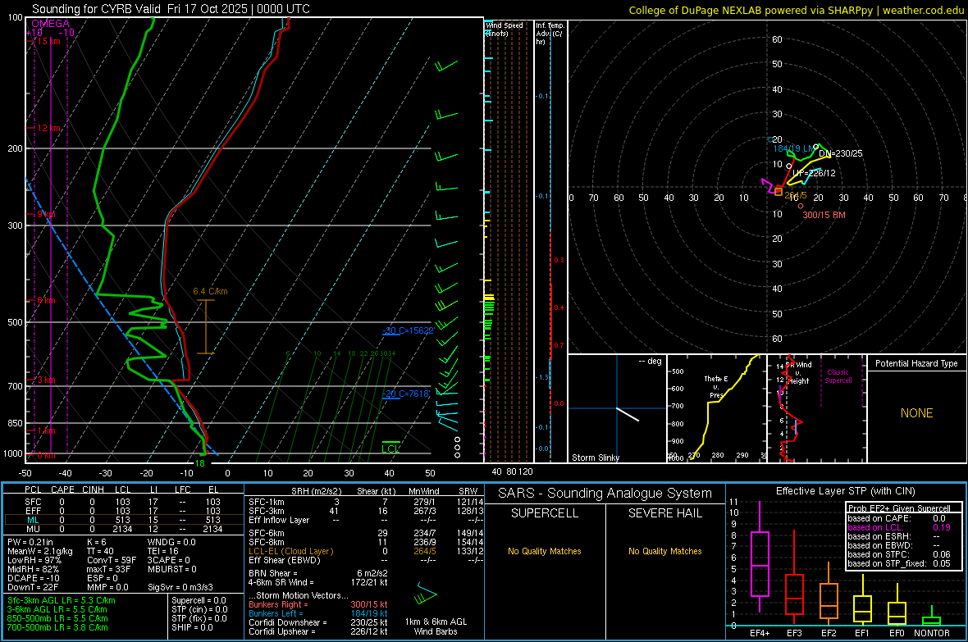Viewport: 968px width, 642px height.
Task: Select the MU parcel row label
Action: [x=33, y=529]
